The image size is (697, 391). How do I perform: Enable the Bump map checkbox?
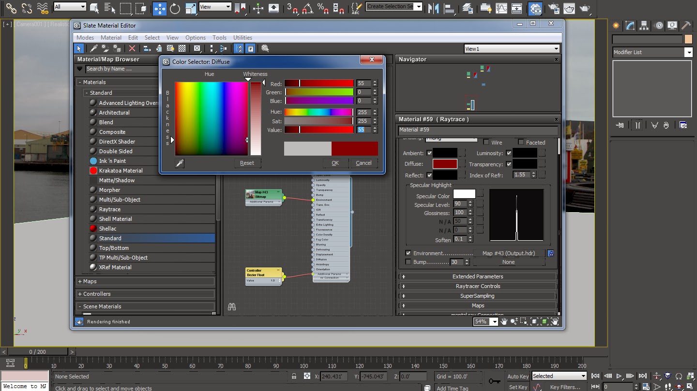[408, 262]
